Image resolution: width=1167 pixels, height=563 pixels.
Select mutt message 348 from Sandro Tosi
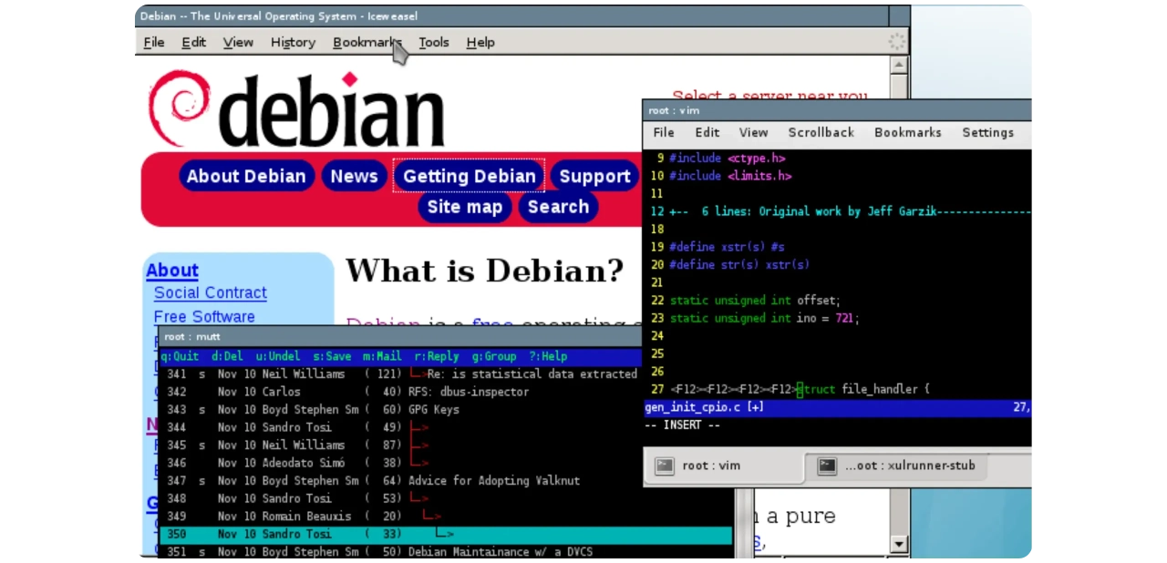tap(447, 498)
